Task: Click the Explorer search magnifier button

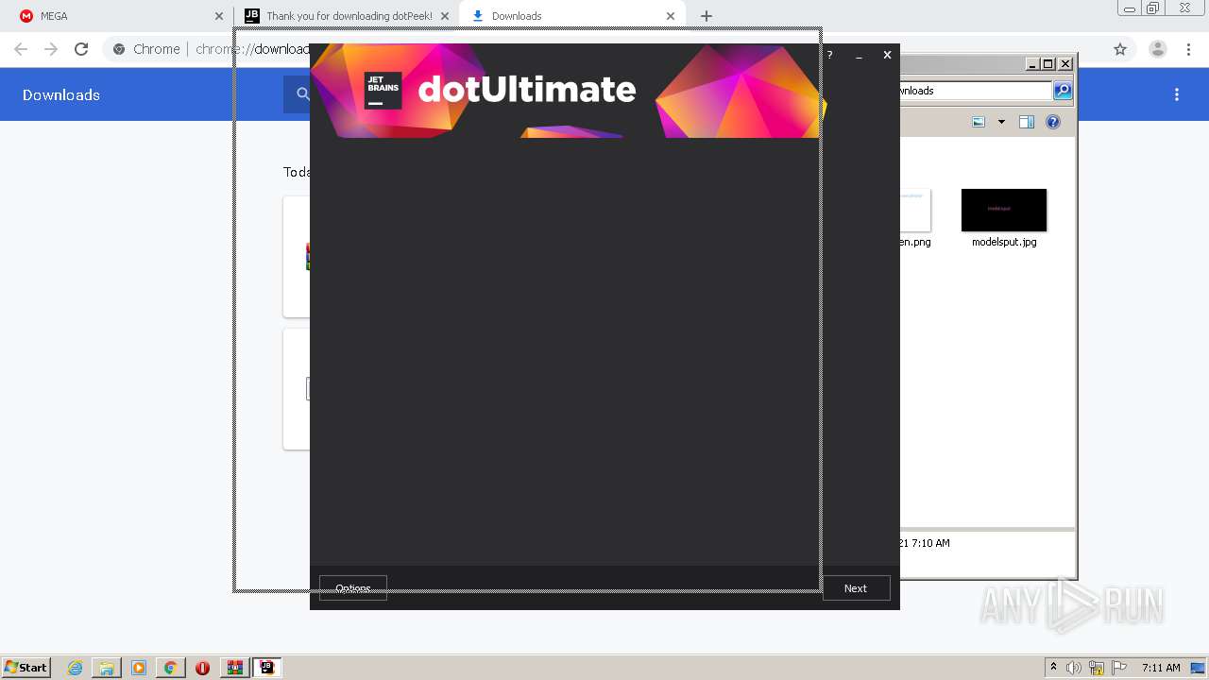Action: (1063, 91)
